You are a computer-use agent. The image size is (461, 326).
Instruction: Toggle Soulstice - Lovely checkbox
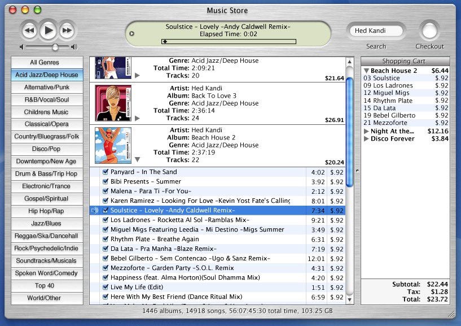(x=106, y=210)
